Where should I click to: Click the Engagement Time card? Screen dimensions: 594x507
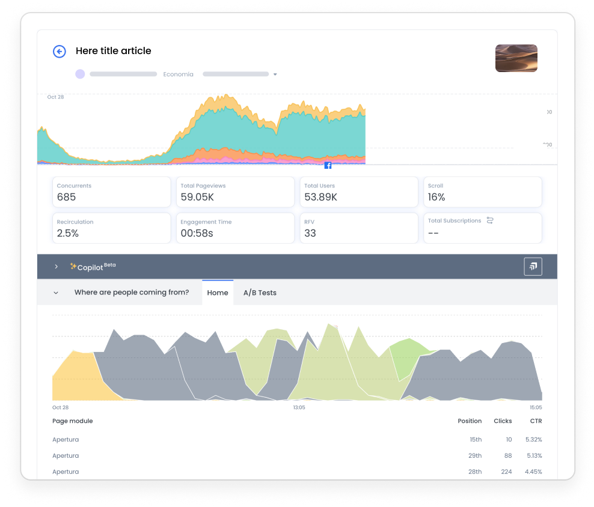tap(235, 228)
